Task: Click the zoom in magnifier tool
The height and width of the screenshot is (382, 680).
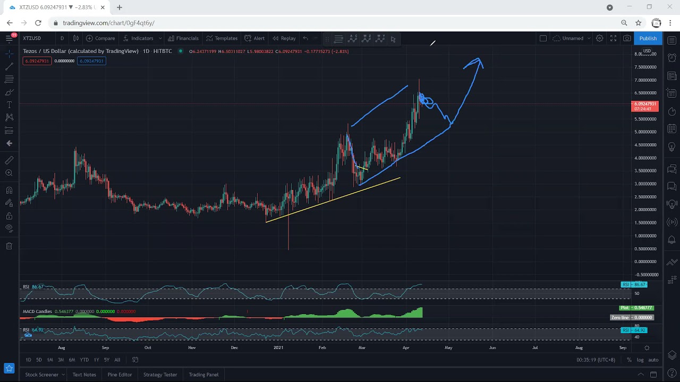Action: coord(9,173)
